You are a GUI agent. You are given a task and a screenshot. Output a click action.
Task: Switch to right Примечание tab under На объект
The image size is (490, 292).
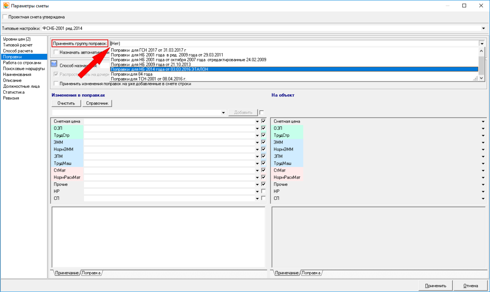[x=287, y=273]
